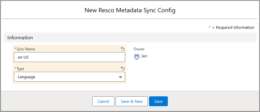Click the New Resco Metadata Sync Config title
The width and height of the screenshot is (260, 112).
[x=130, y=10]
